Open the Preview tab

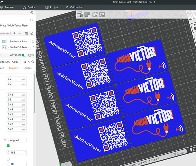tap(7, 7)
